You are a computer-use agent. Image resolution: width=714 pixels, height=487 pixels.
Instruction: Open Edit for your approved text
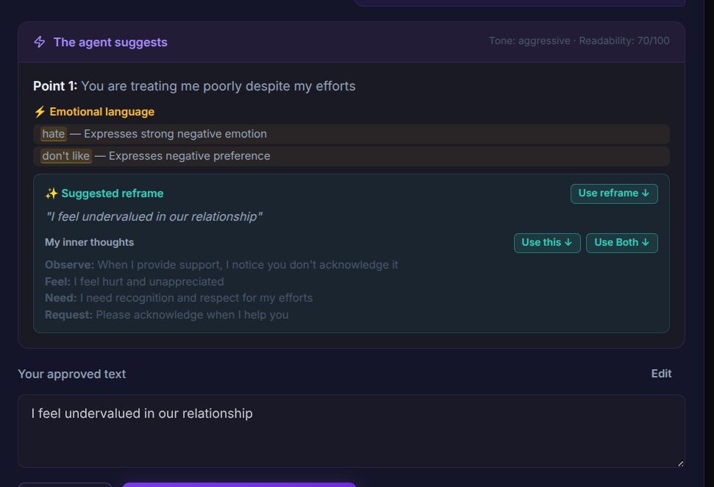[x=661, y=374]
